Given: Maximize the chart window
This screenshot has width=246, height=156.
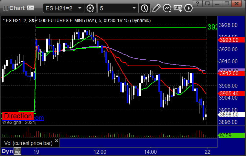Looking at the screenshot, I should point(227,4).
